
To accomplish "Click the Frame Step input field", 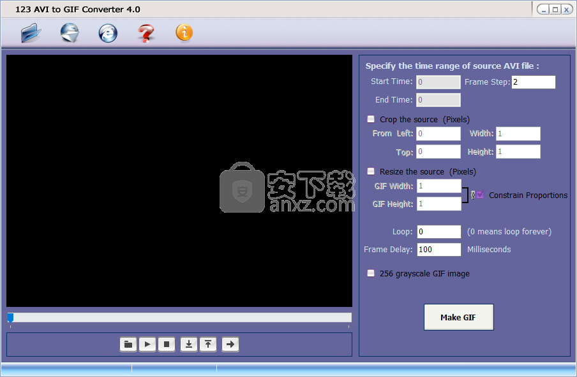I will tap(534, 82).
